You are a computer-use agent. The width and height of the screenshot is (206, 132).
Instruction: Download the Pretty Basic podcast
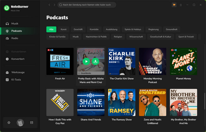pos(96,61)
